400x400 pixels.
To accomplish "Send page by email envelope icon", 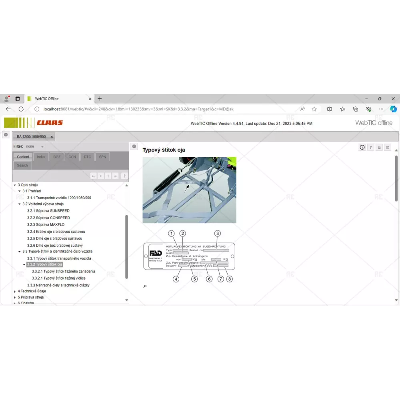I will point(387,147).
